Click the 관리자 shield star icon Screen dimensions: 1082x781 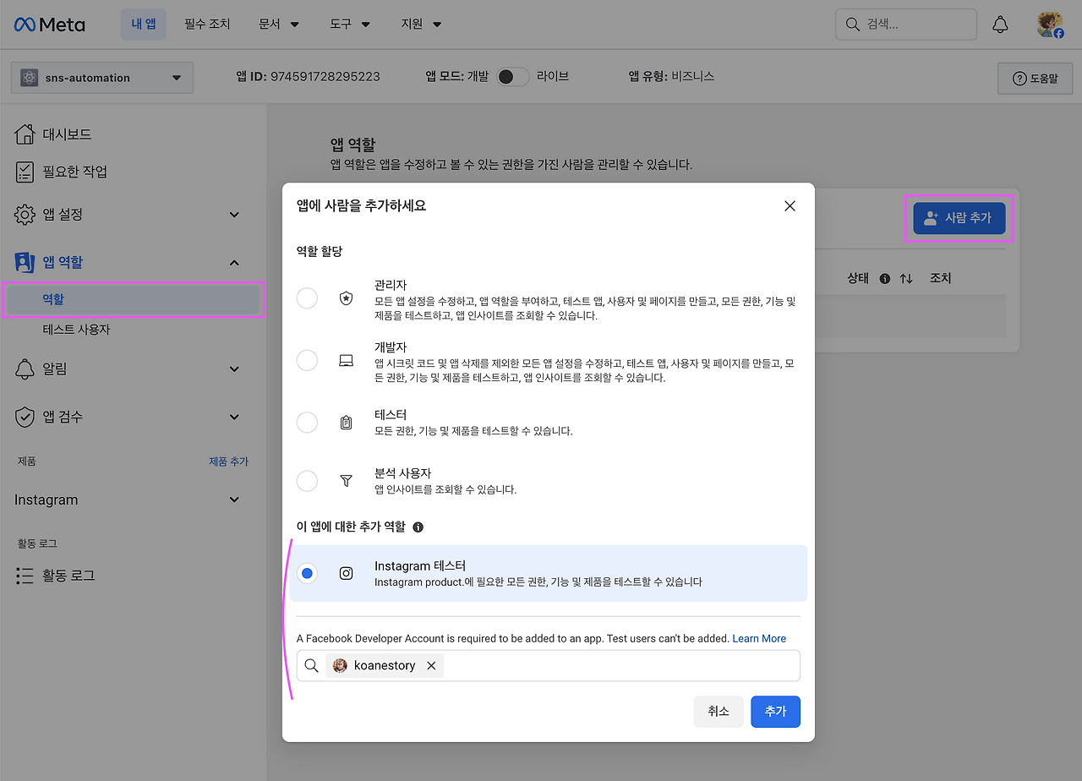(x=346, y=298)
